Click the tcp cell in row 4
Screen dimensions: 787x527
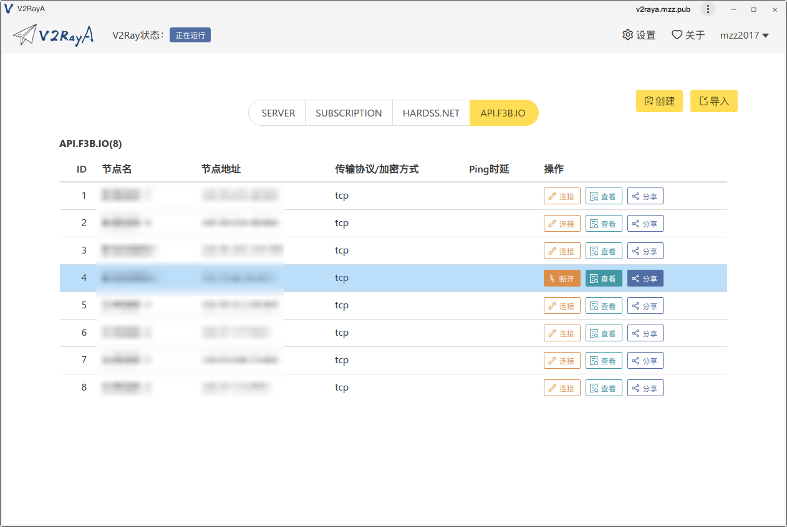pos(342,278)
